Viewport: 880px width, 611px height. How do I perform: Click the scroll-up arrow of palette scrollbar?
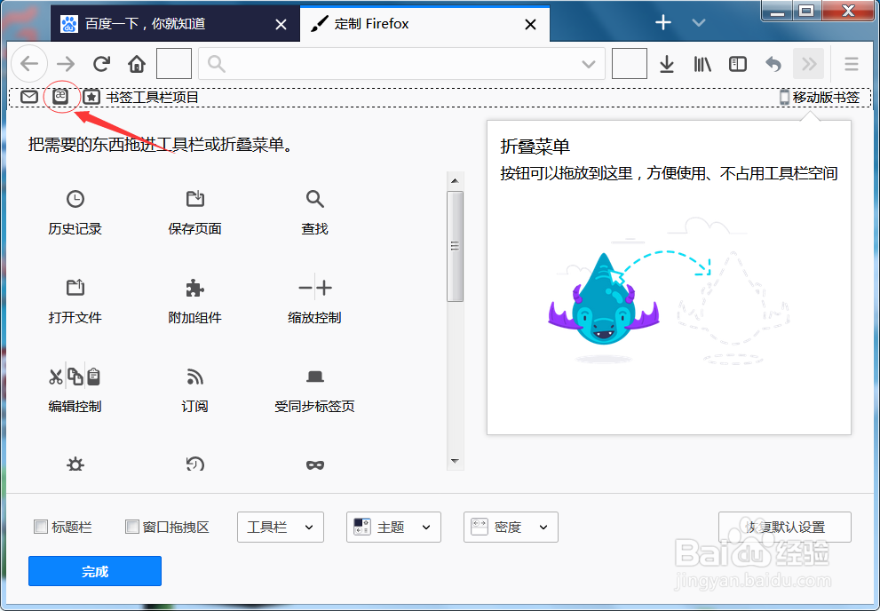(x=455, y=180)
